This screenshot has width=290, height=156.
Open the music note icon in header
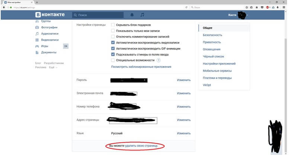pyautogui.click(x=142, y=15)
